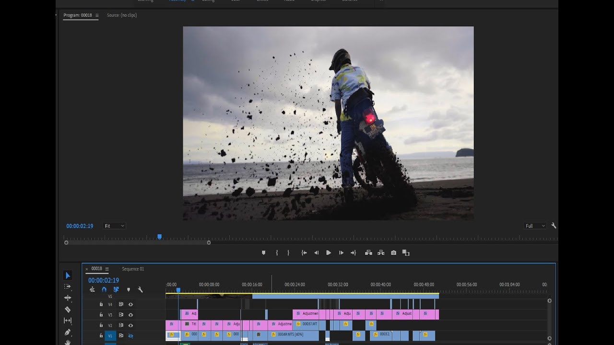
Task: Click Program Monitor zoom scroll bar
Action: pyautogui.click(x=137, y=242)
